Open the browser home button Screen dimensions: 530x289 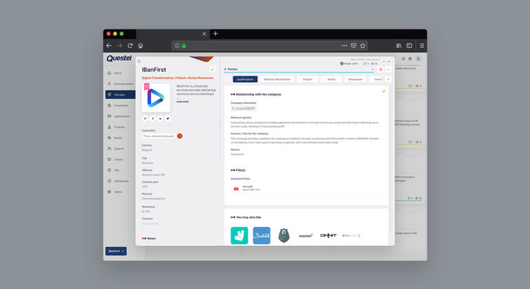point(140,45)
